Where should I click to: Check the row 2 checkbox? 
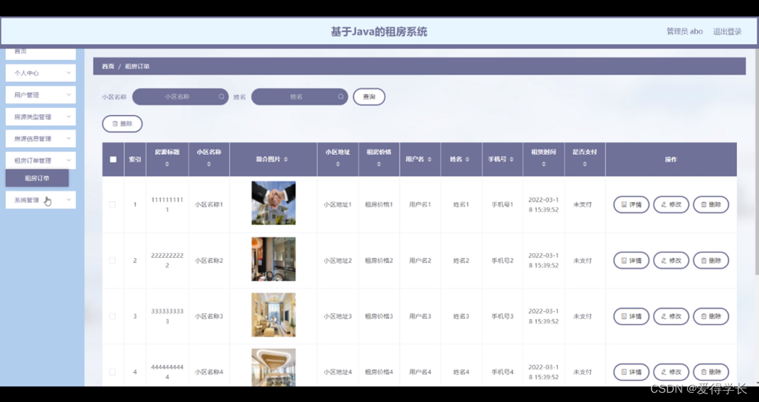pyautogui.click(x=113, y=261)
